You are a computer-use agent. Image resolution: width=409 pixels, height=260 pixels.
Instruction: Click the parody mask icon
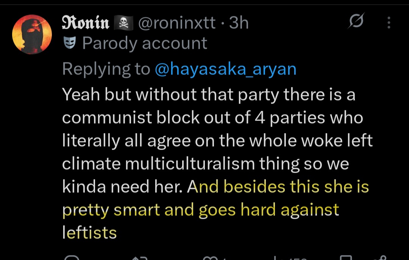click(70, 43)
